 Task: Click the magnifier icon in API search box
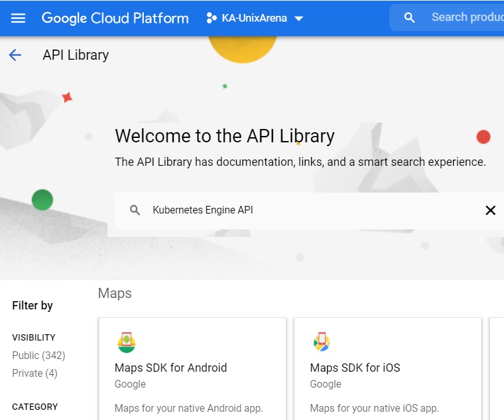pyautogui.click(x=135, y=210)
